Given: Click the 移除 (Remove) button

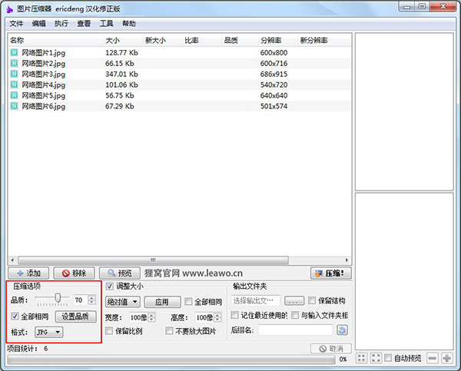Looking at the screenshot, I should tap(74, 273).
